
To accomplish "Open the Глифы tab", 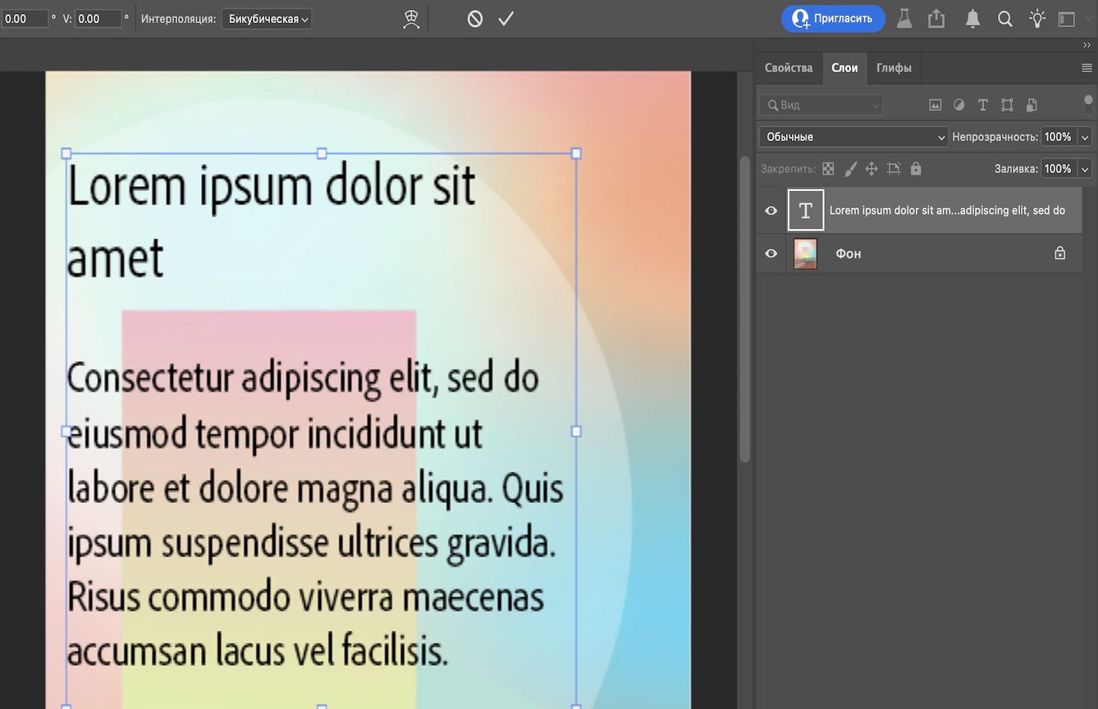I will point(894,67).
